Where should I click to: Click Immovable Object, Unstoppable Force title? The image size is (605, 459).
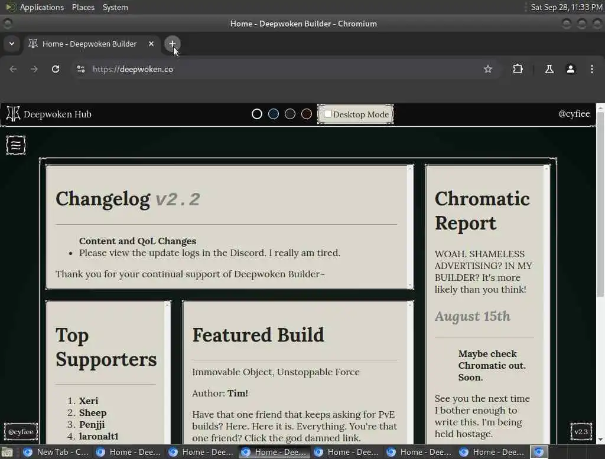[276, 372]
